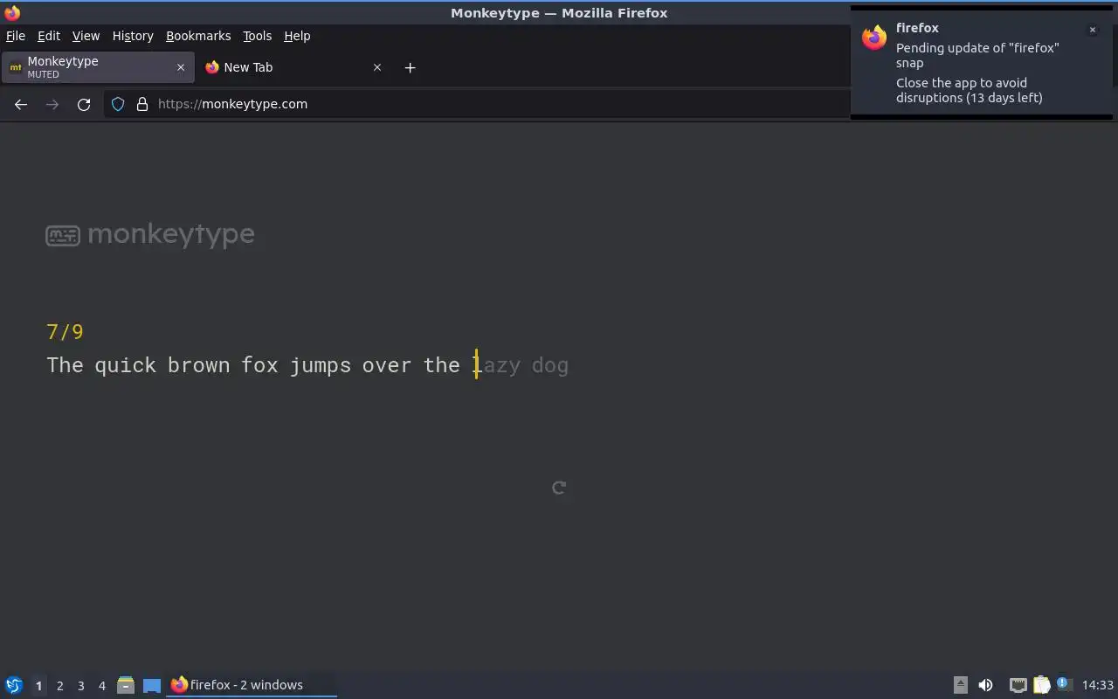Image resolution: width=1118 pixels, height=699 pixels.
Task: Open the File menu
Action: pos(16,36)
